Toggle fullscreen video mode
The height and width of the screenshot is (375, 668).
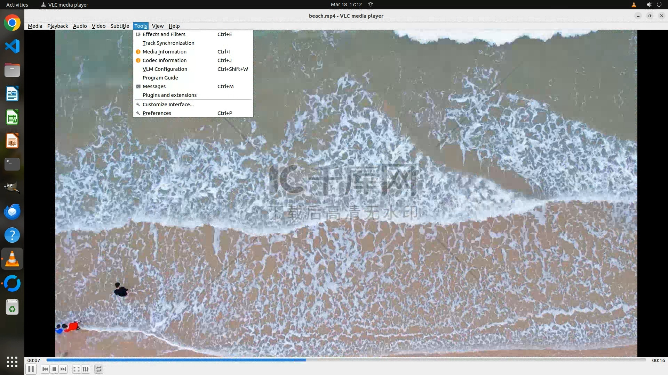76,369
